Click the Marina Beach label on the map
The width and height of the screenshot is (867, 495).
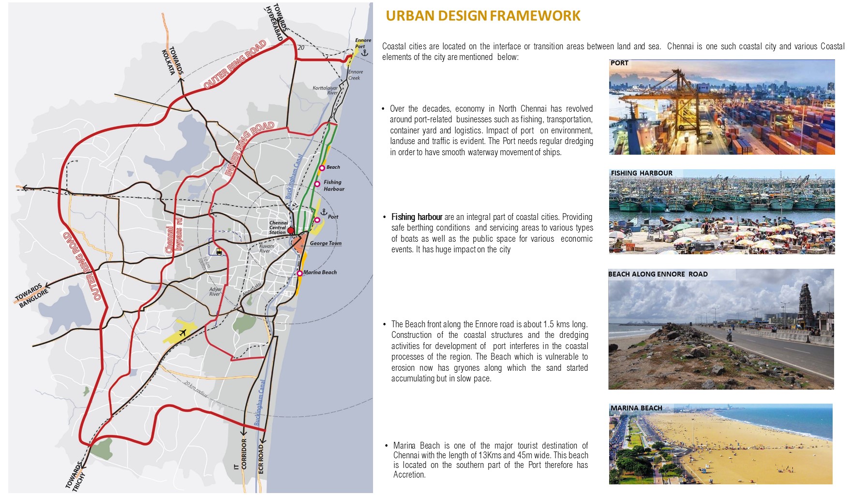[x=320, y=272]
